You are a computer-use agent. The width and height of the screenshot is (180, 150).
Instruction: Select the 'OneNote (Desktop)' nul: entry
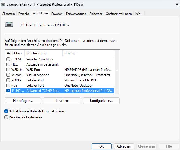(78, 86)
